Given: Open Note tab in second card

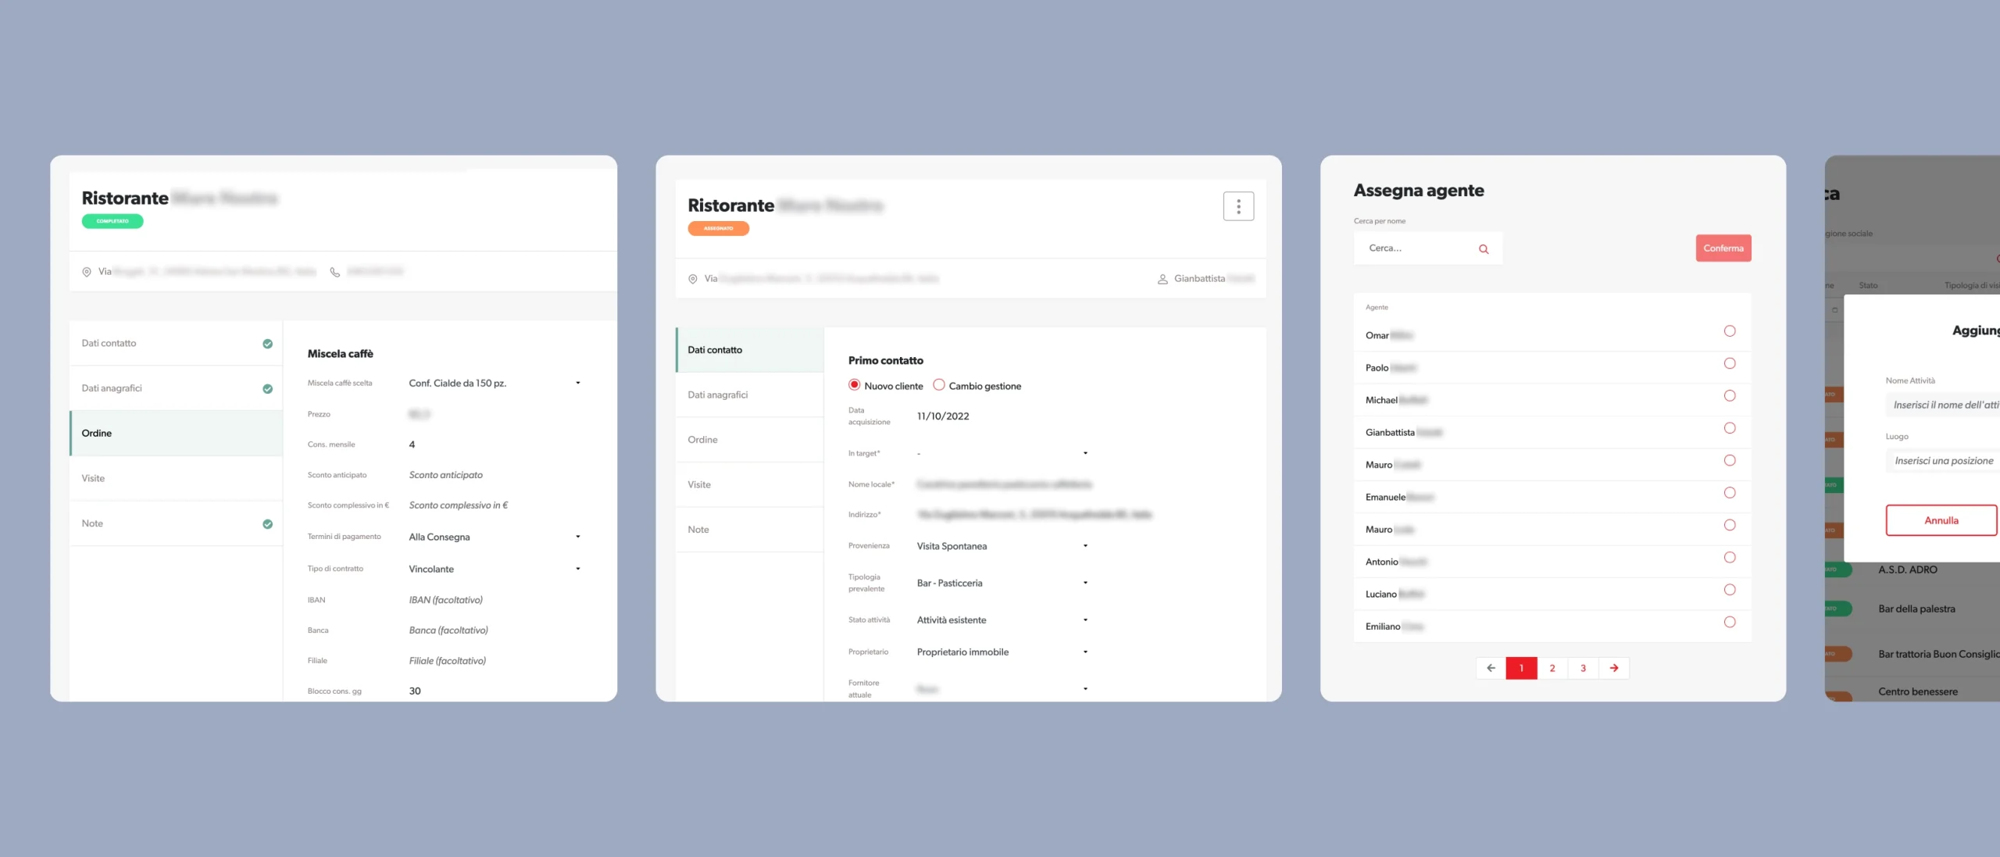Looking at the screenshot, I should pyautogui.click(x=749, y=530).
